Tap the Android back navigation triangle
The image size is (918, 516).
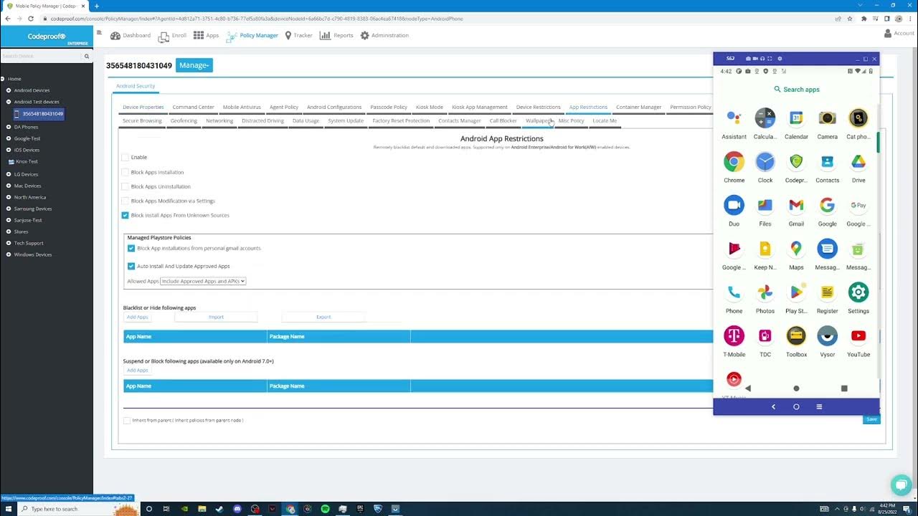(748, 388)
